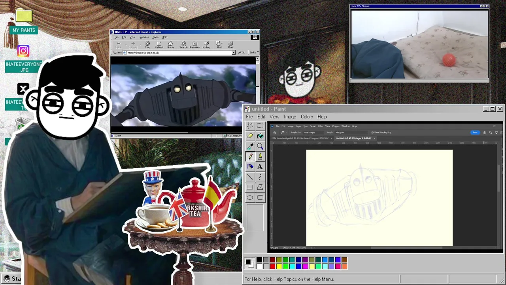
Task: Select the Pencil tool in Paint
Action: (250, 156)
